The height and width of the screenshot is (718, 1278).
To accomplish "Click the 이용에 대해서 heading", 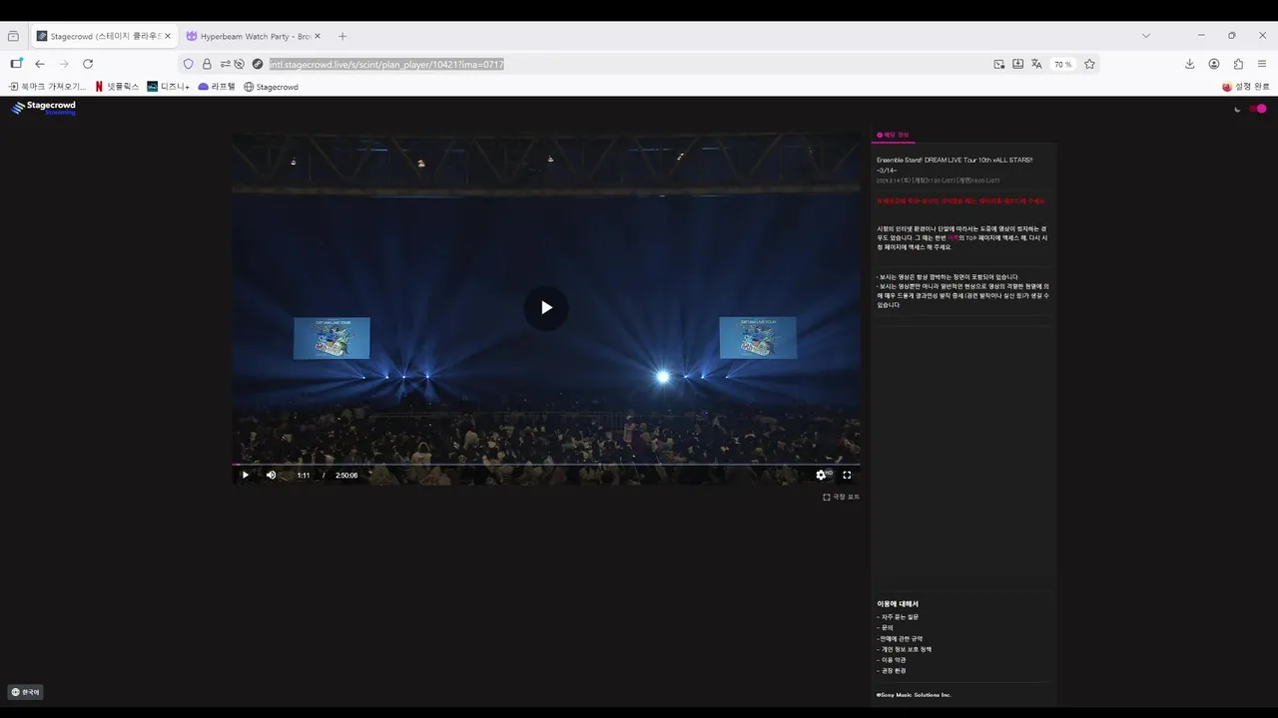I will [x=898, y=603].
